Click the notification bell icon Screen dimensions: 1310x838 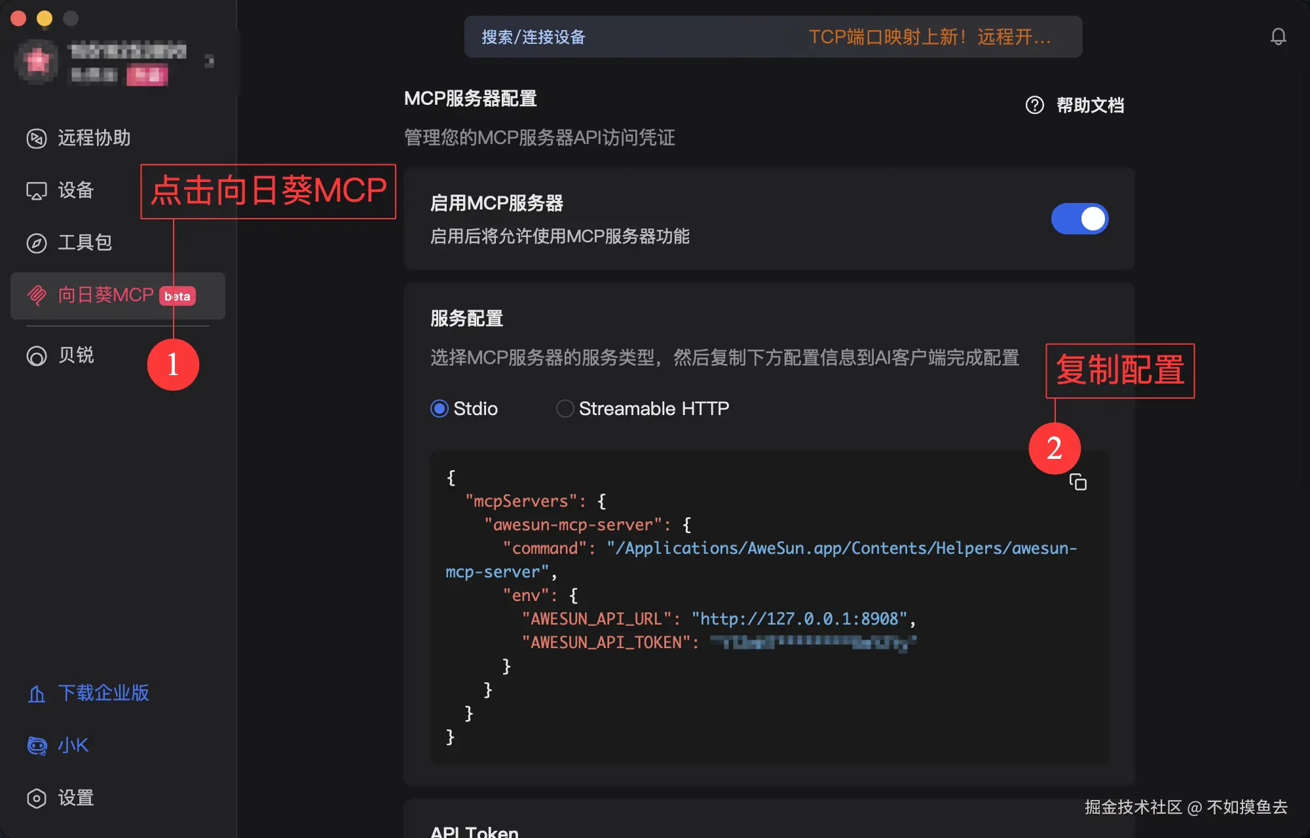click(1278, 37)
